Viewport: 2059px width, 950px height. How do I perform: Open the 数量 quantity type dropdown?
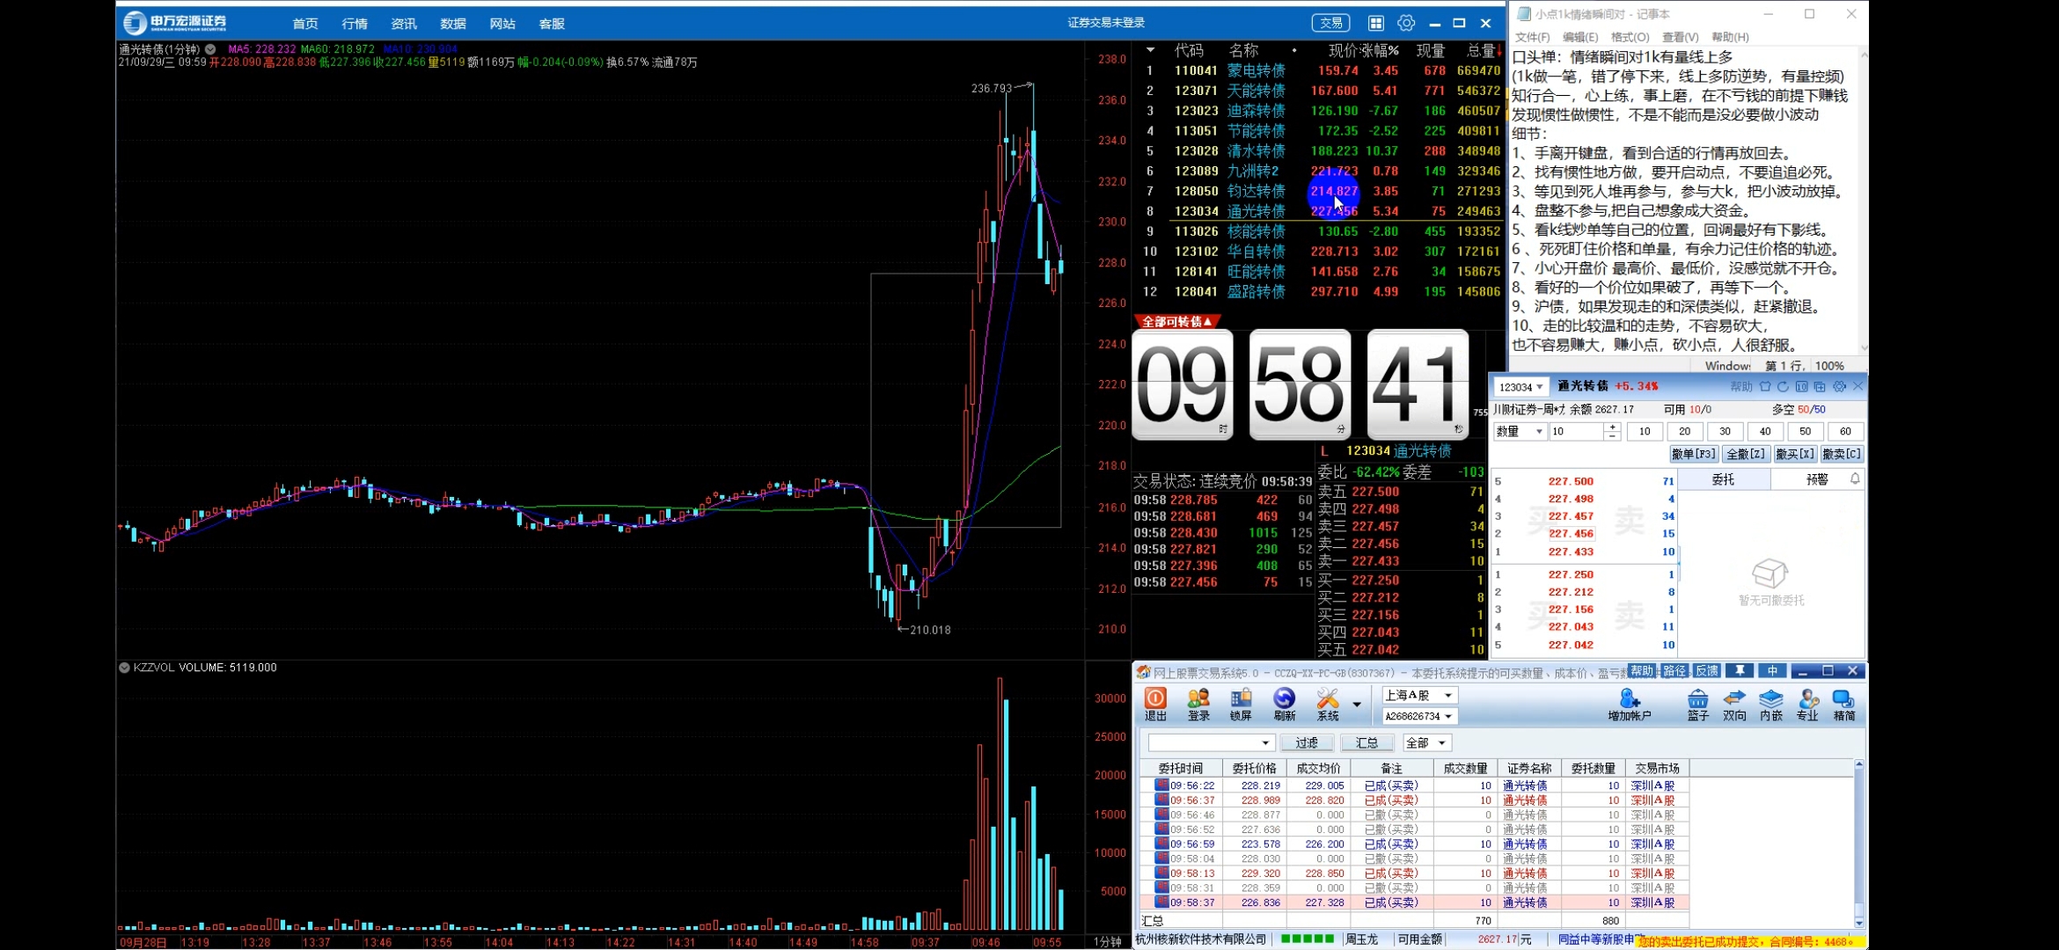tap(1539, 432)
